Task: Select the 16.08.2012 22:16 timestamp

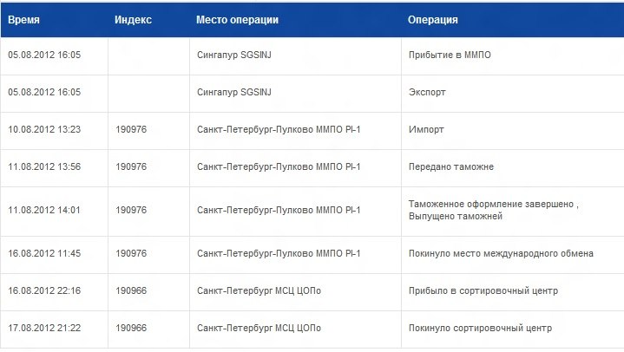Action: point(44,290)
